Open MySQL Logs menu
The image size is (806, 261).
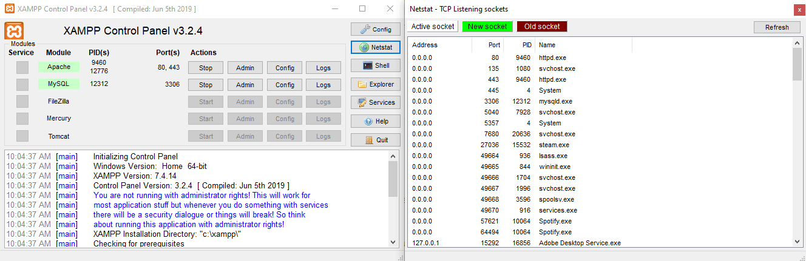323,85
